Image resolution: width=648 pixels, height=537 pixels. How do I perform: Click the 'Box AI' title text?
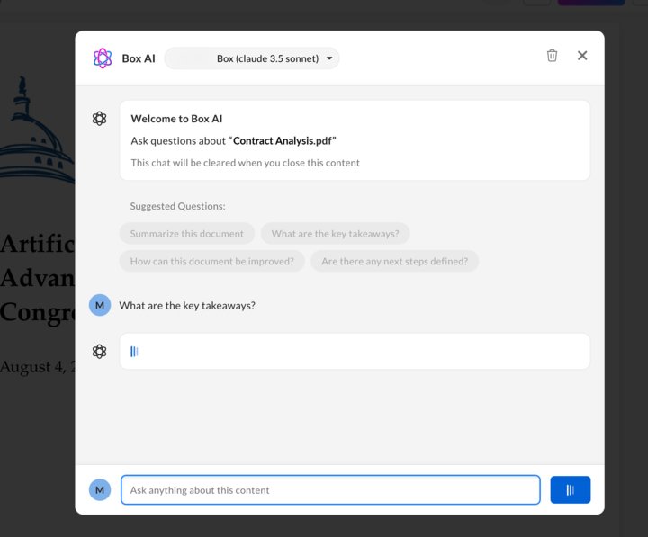[139, 58]
